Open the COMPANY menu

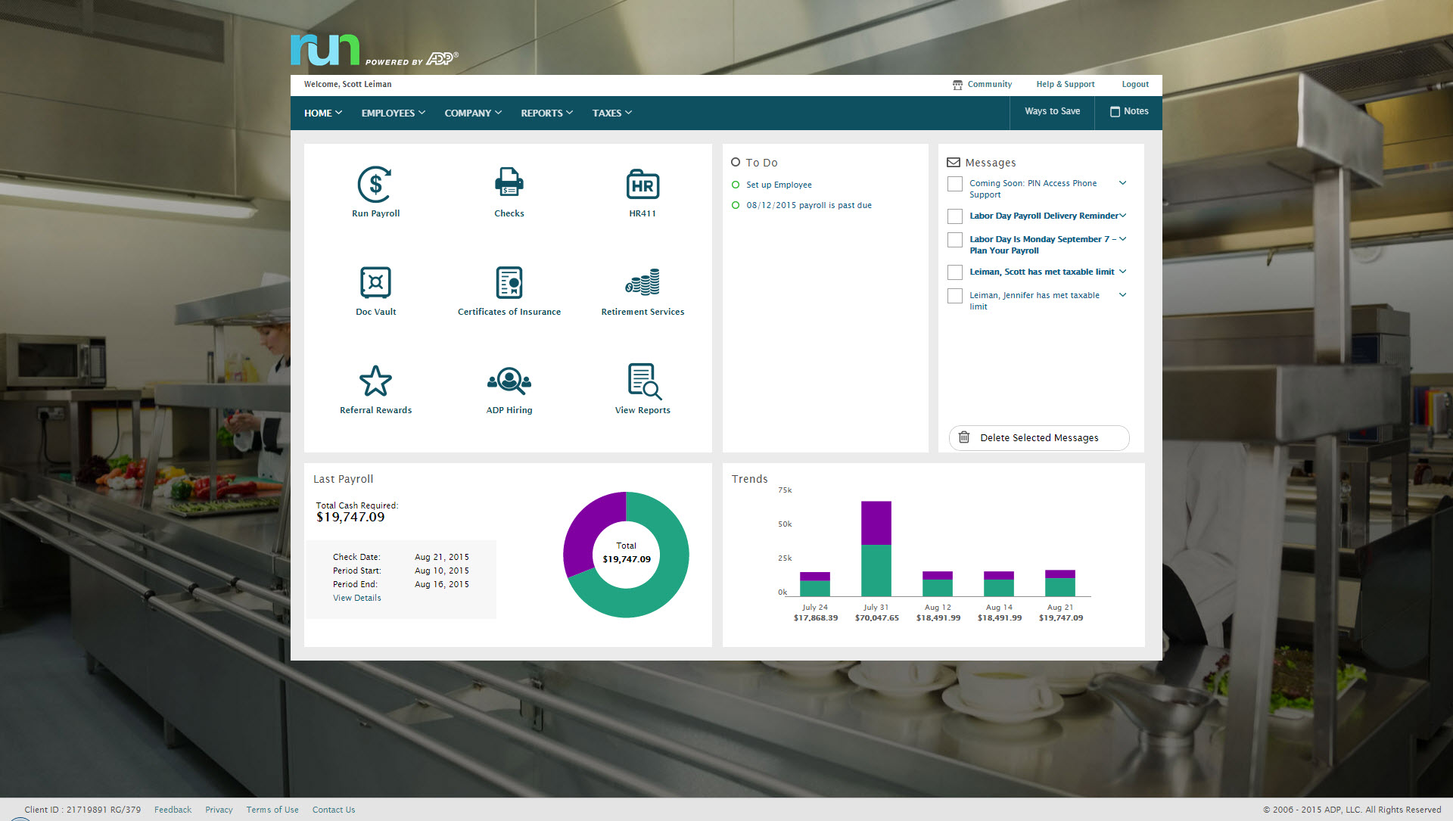[473, 113]
